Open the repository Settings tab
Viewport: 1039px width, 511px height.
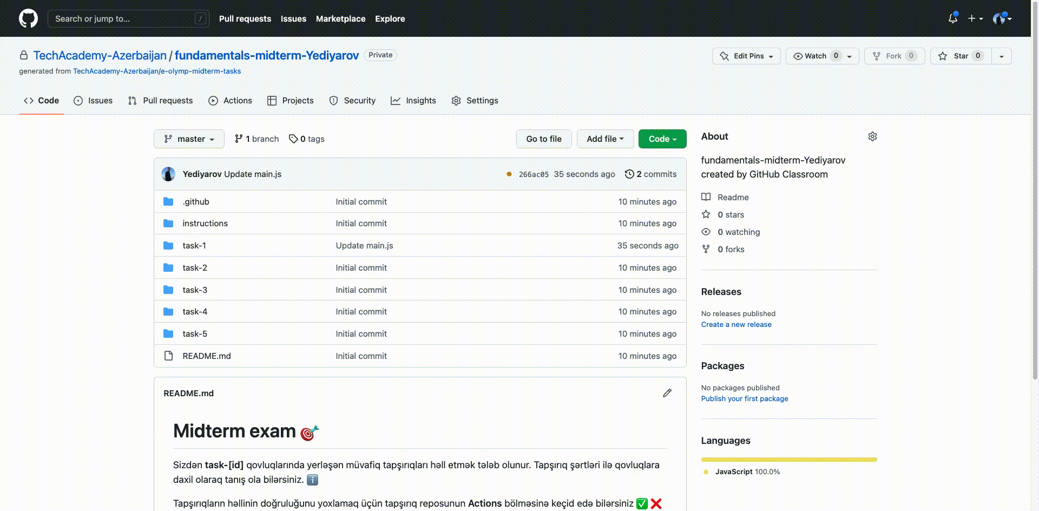click(x=475, y=101)
